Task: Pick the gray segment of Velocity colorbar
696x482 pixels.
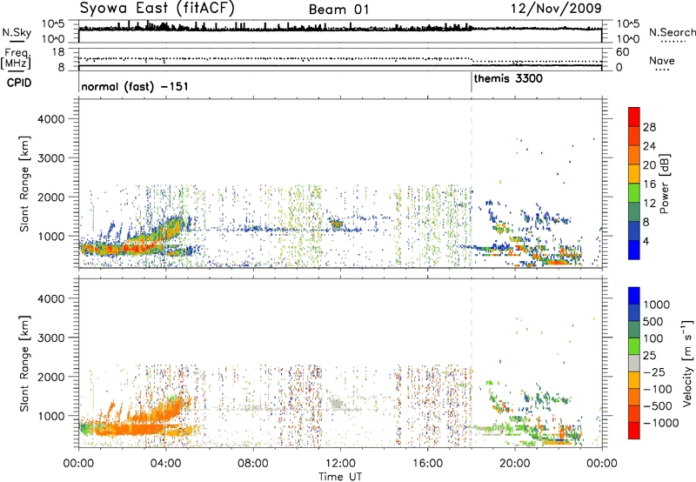Action: (x=634, y=363)
